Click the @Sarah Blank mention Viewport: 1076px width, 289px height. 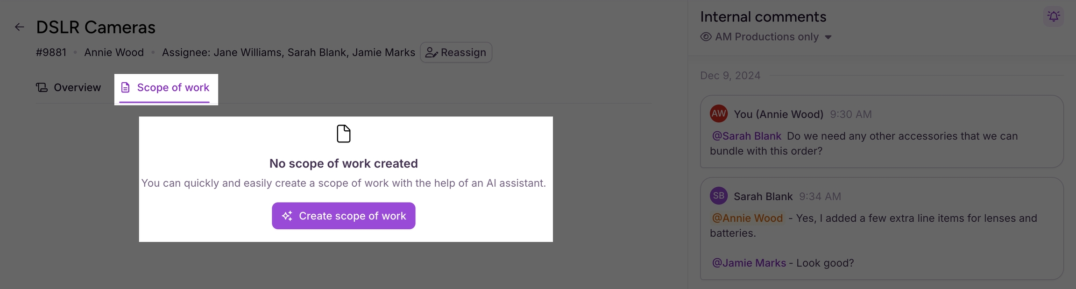746,136
